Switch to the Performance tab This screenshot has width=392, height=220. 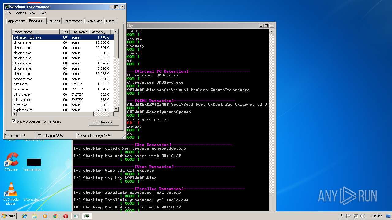73,21
